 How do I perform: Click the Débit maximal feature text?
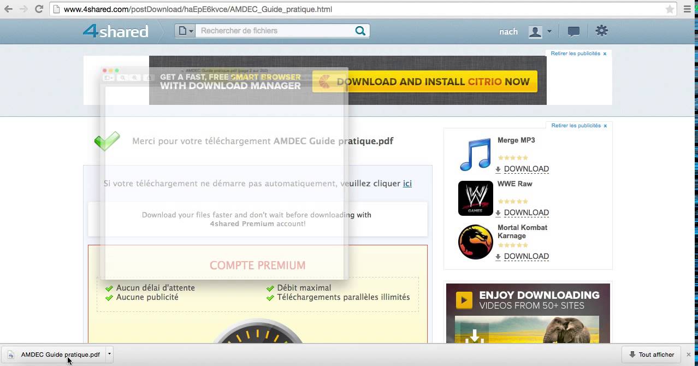[x=304, y=288]
